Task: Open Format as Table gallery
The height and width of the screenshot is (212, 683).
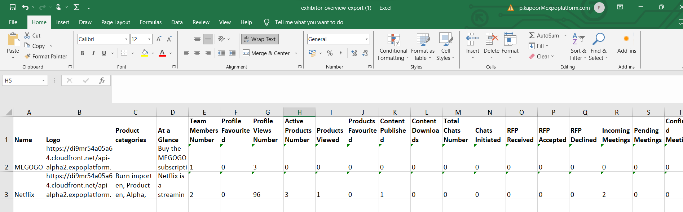Action: [x=423, y=47]
